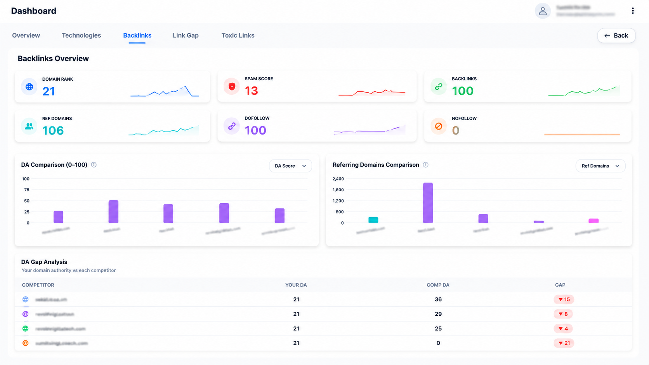649x365 pixels.
Task: Click the 2,400 axis label
Action: pos(338,179)
